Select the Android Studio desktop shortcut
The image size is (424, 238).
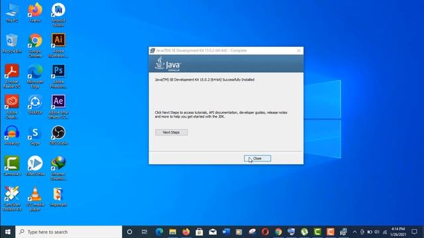click(x=58, y=15)
